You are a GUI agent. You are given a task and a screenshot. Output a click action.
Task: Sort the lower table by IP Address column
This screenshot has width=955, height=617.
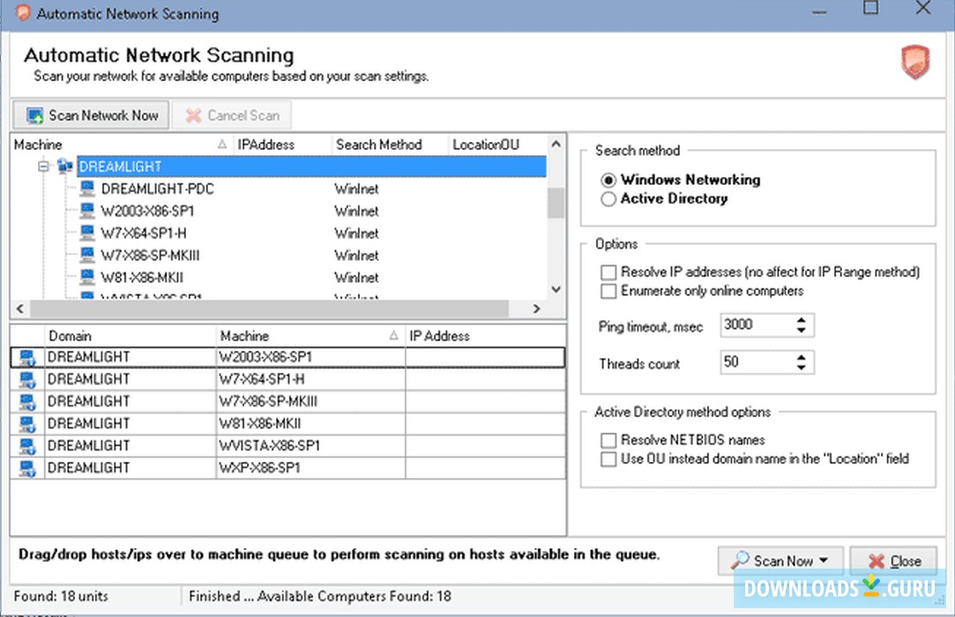click(x=439, y=336)
